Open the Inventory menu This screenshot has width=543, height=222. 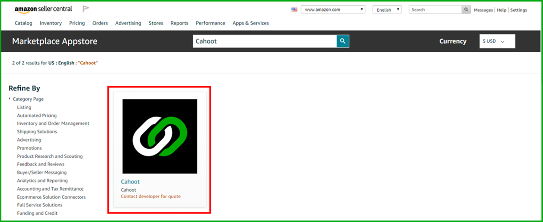click(x=51, y=23)
